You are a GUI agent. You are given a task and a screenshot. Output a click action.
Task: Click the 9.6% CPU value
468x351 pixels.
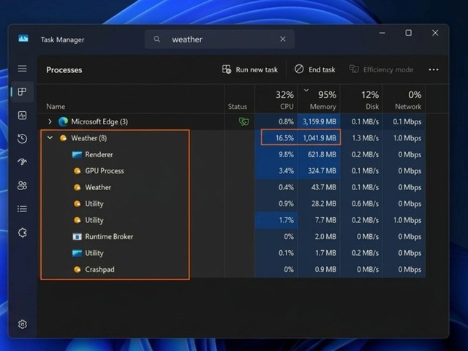point(286,154)
